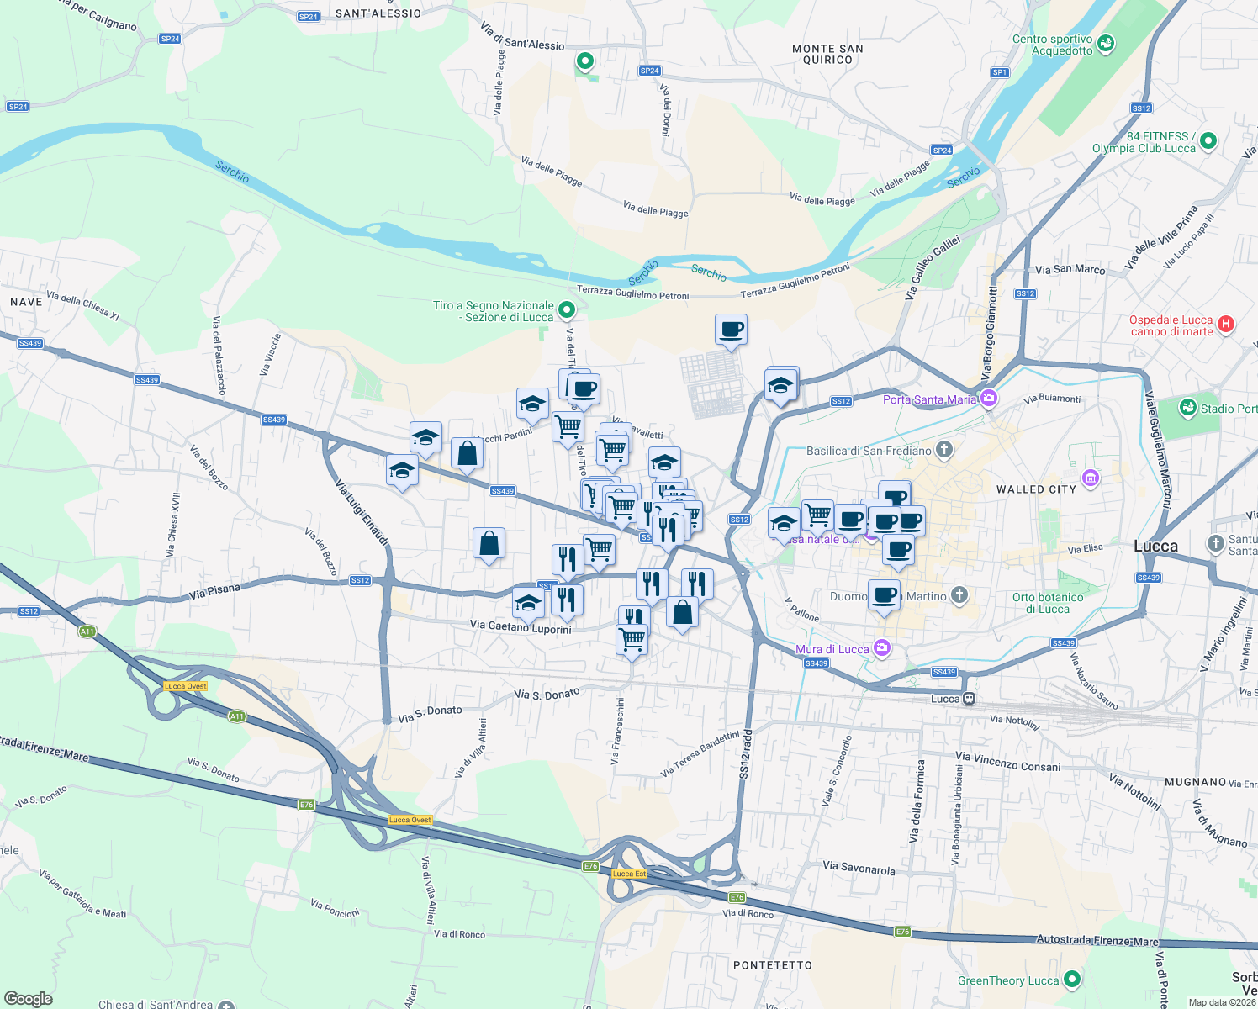Click the movie theater icon in the Walled City
Image resolution: width=1258 pixels, height=1009 pixels.
(1089, 478)
